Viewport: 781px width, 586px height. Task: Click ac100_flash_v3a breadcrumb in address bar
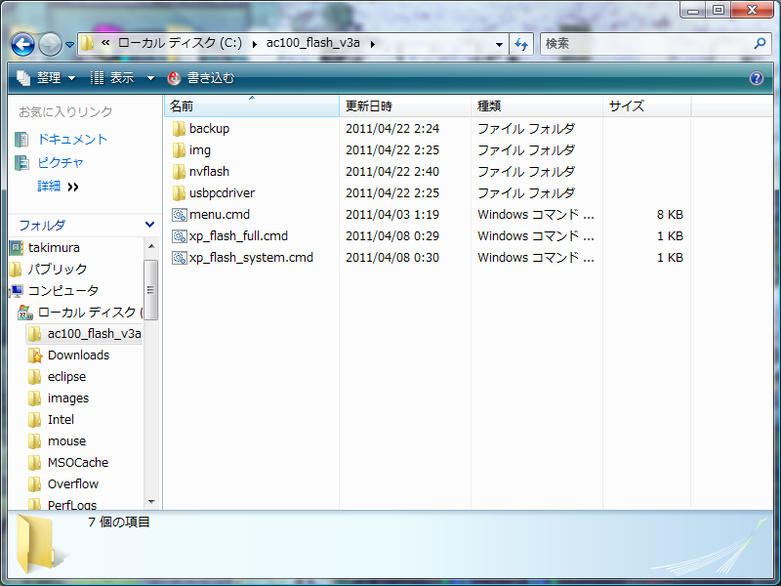pyautogui.click(x=312, y=43)
